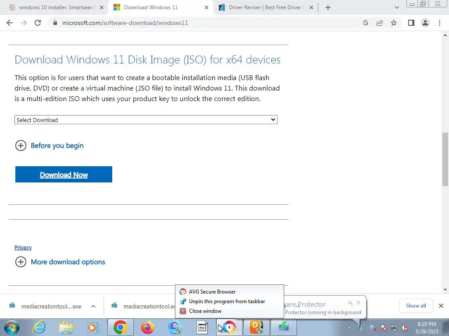Go back to the previous page
The height and width of the screenshot is (336, 449).
pyautogui.click(x=10, y=23)
